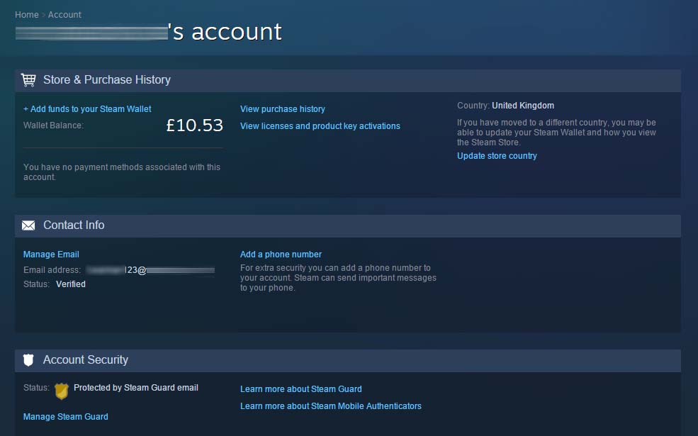Click the Email address label
The width and height of the screenshot is (698, 436).
(52, 270)
